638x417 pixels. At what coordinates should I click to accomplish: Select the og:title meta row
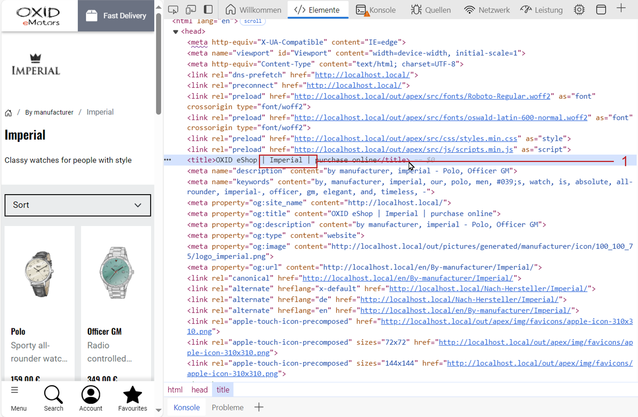pos(344,214)
